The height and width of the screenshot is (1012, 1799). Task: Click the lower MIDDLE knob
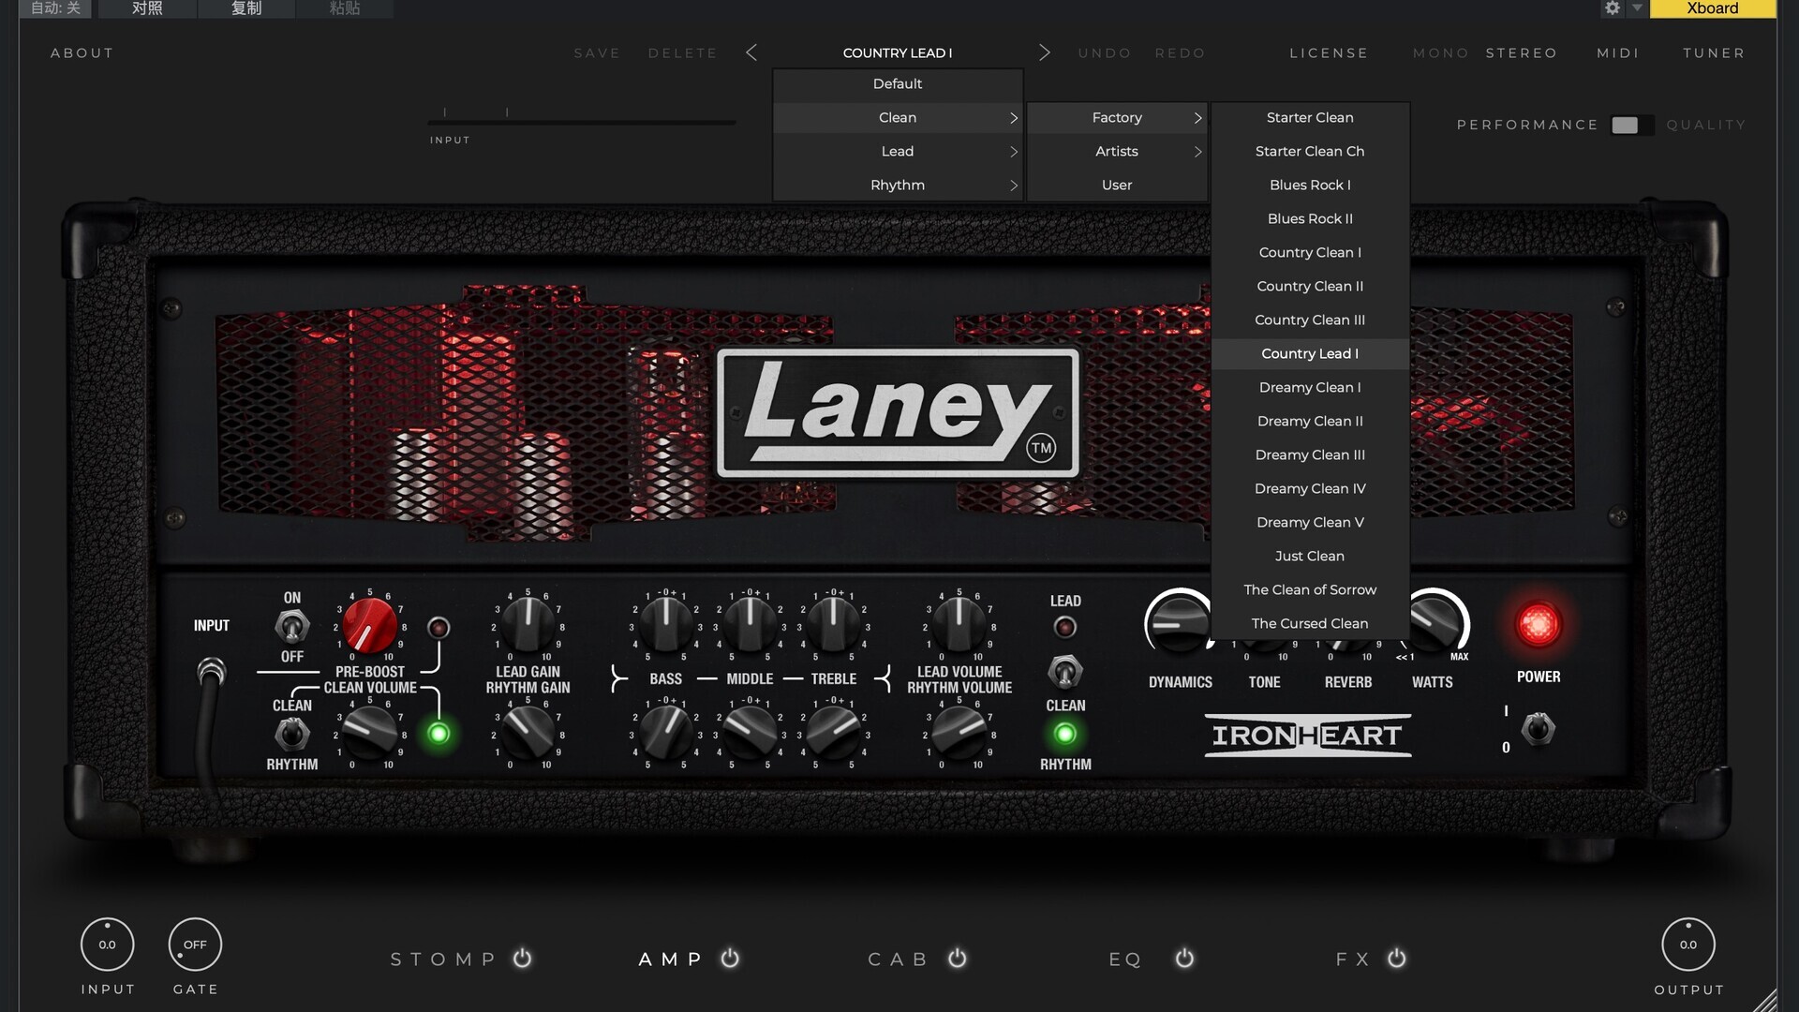(x=750, y=732)
